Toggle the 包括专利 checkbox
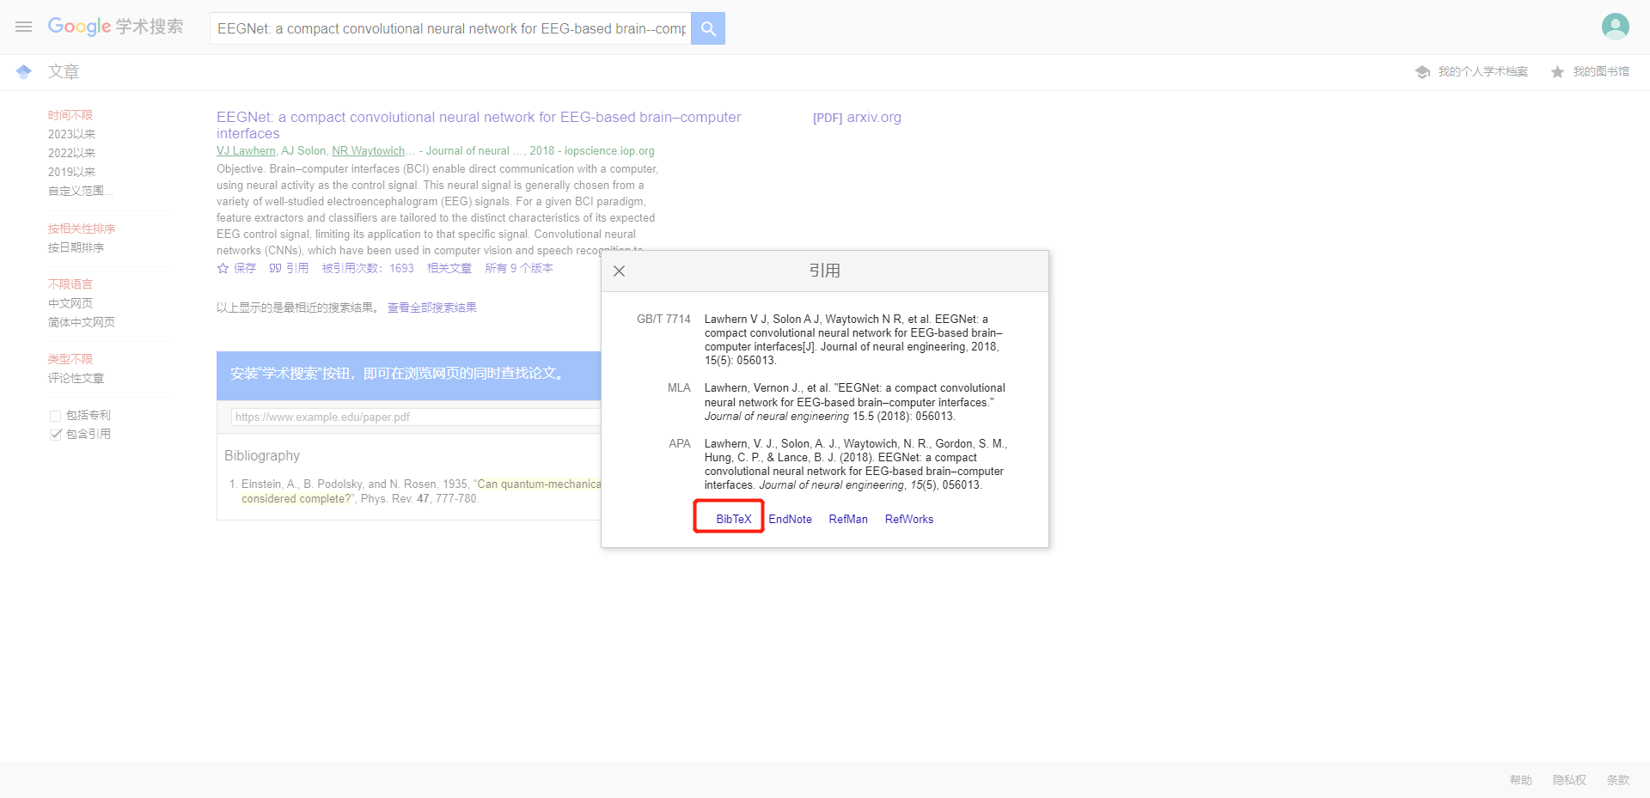The height and width of the screenshot is (798, 1650). [x=56, y=416]
